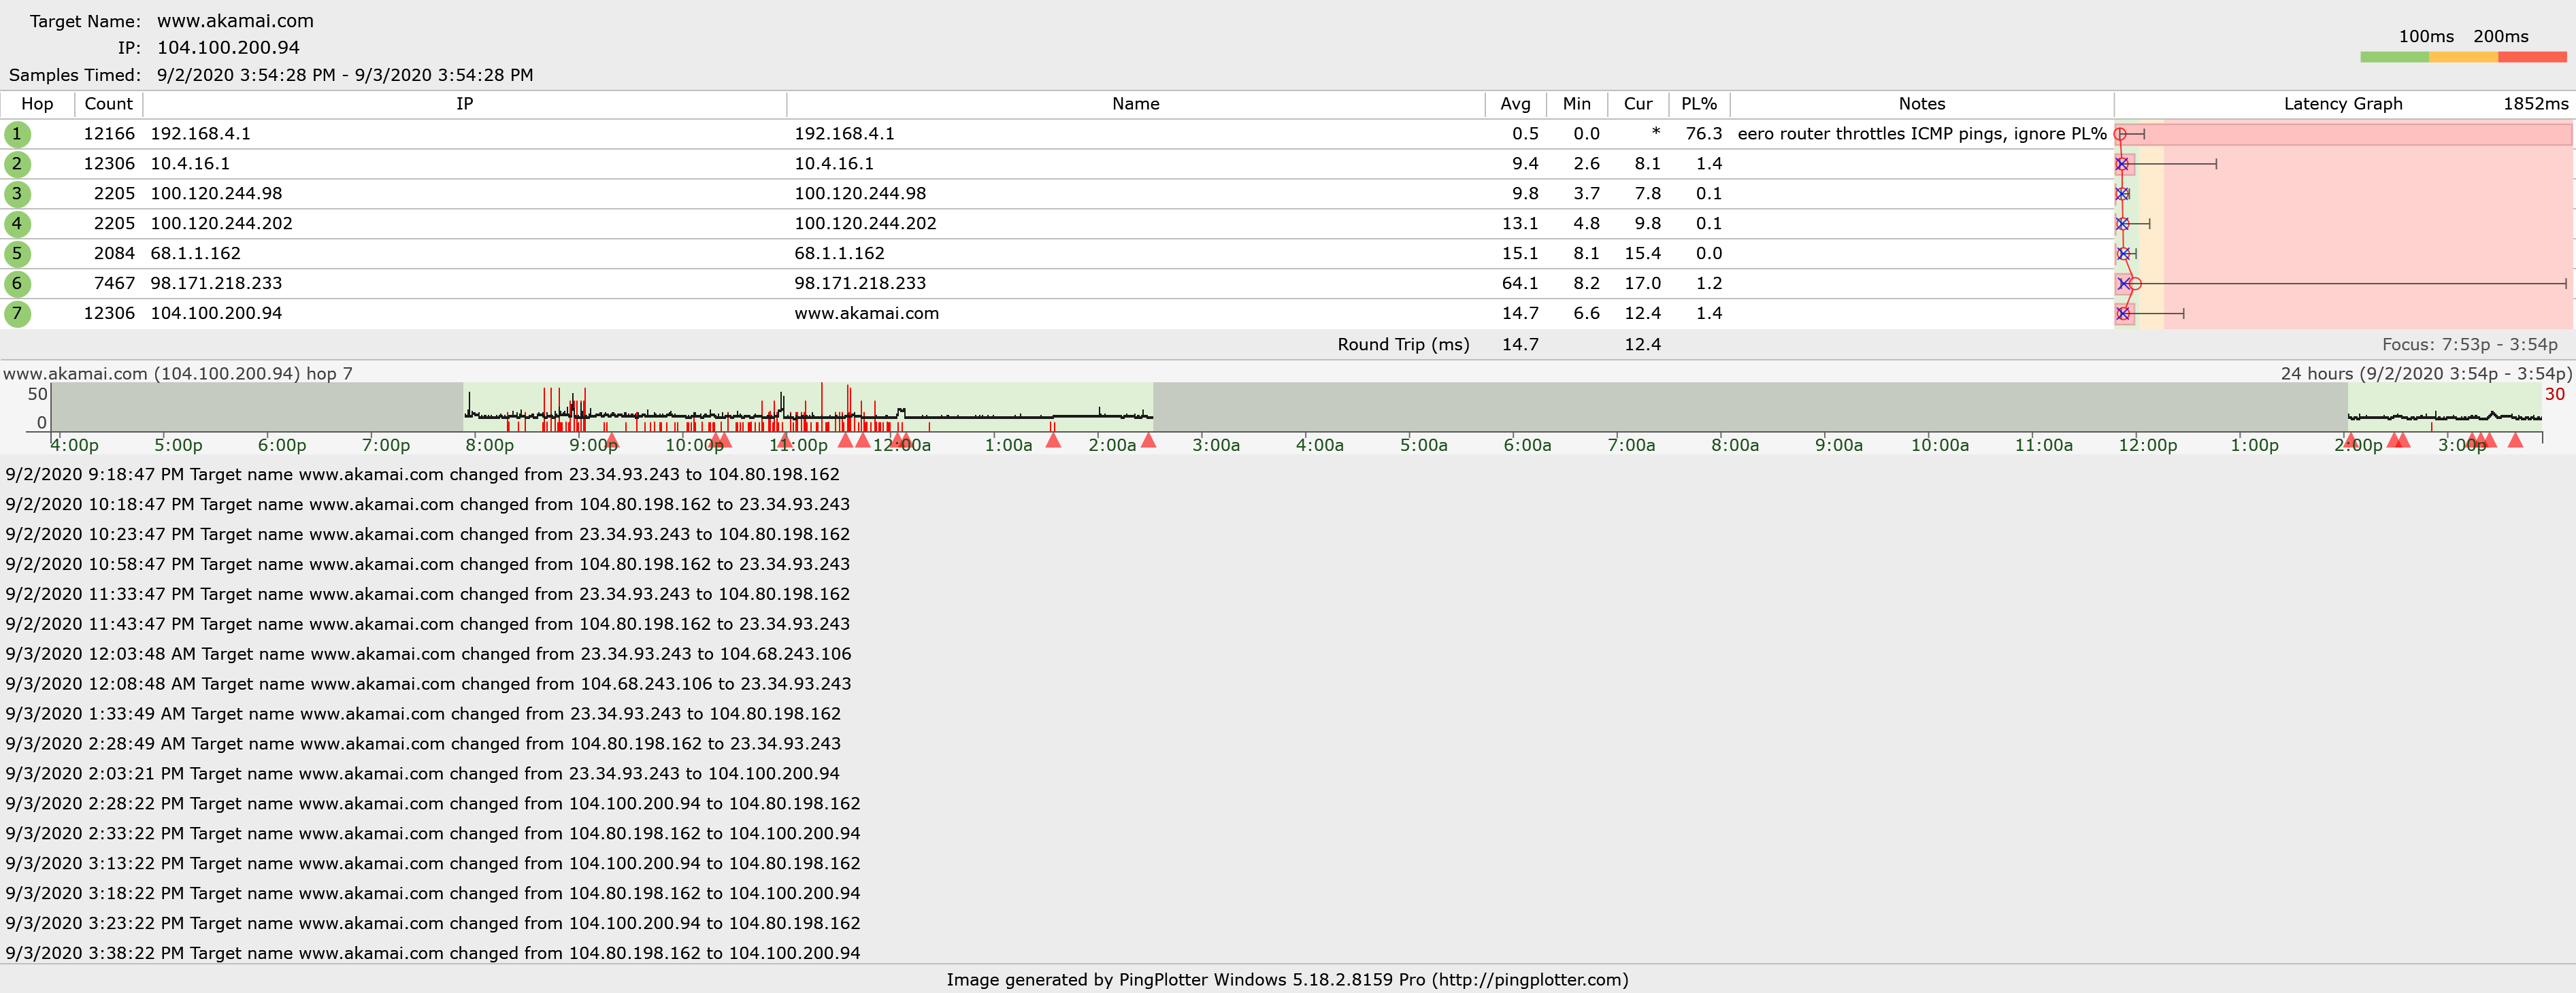
Task: Click the 9/3/2020 3:38:22 PM log entry
Action: pyautogui.click(x=432, y=954)
